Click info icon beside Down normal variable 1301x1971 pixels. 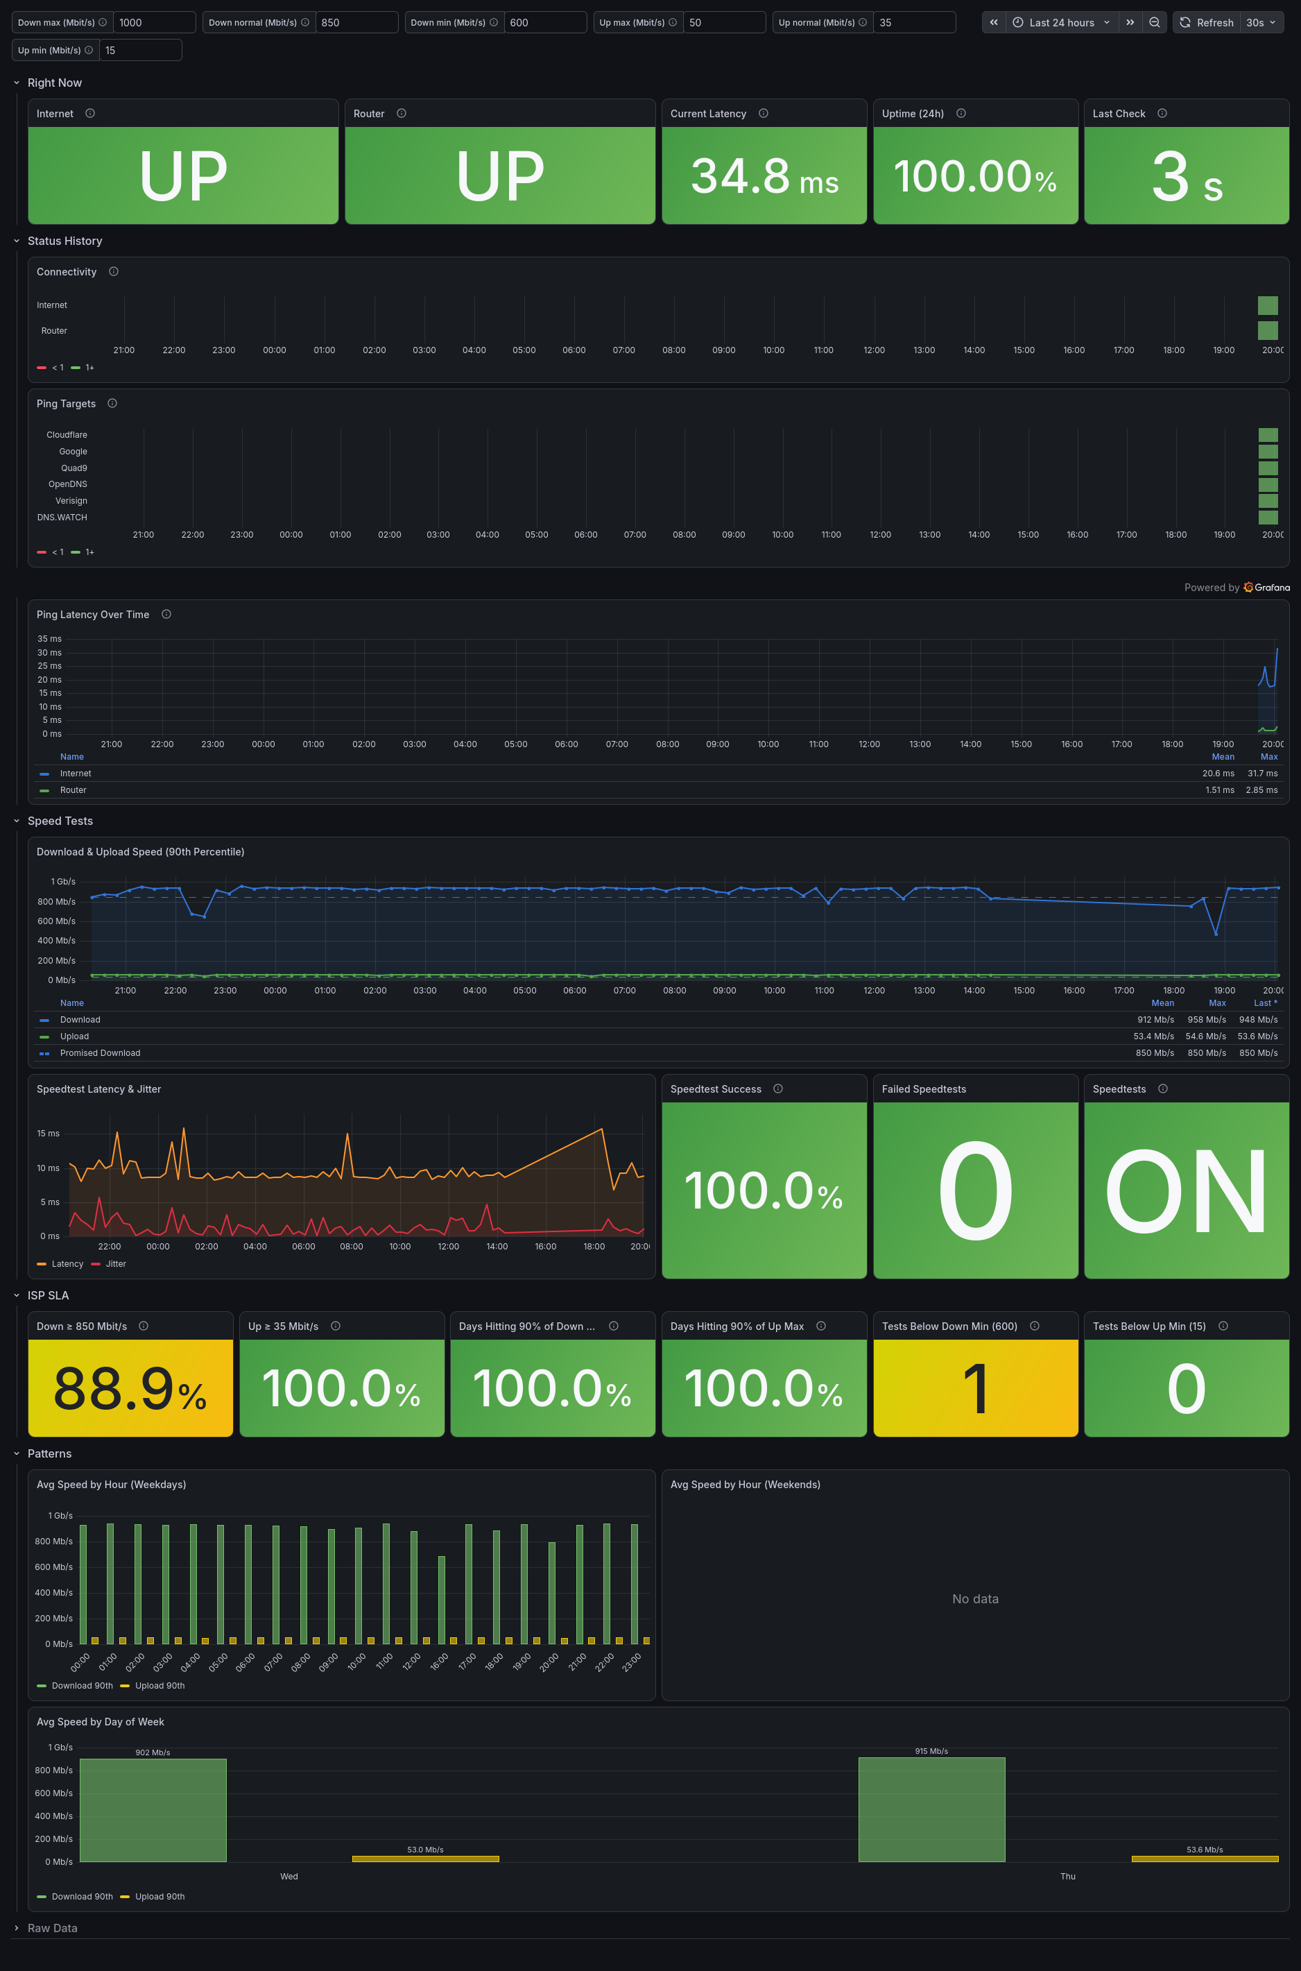point(305,22)
